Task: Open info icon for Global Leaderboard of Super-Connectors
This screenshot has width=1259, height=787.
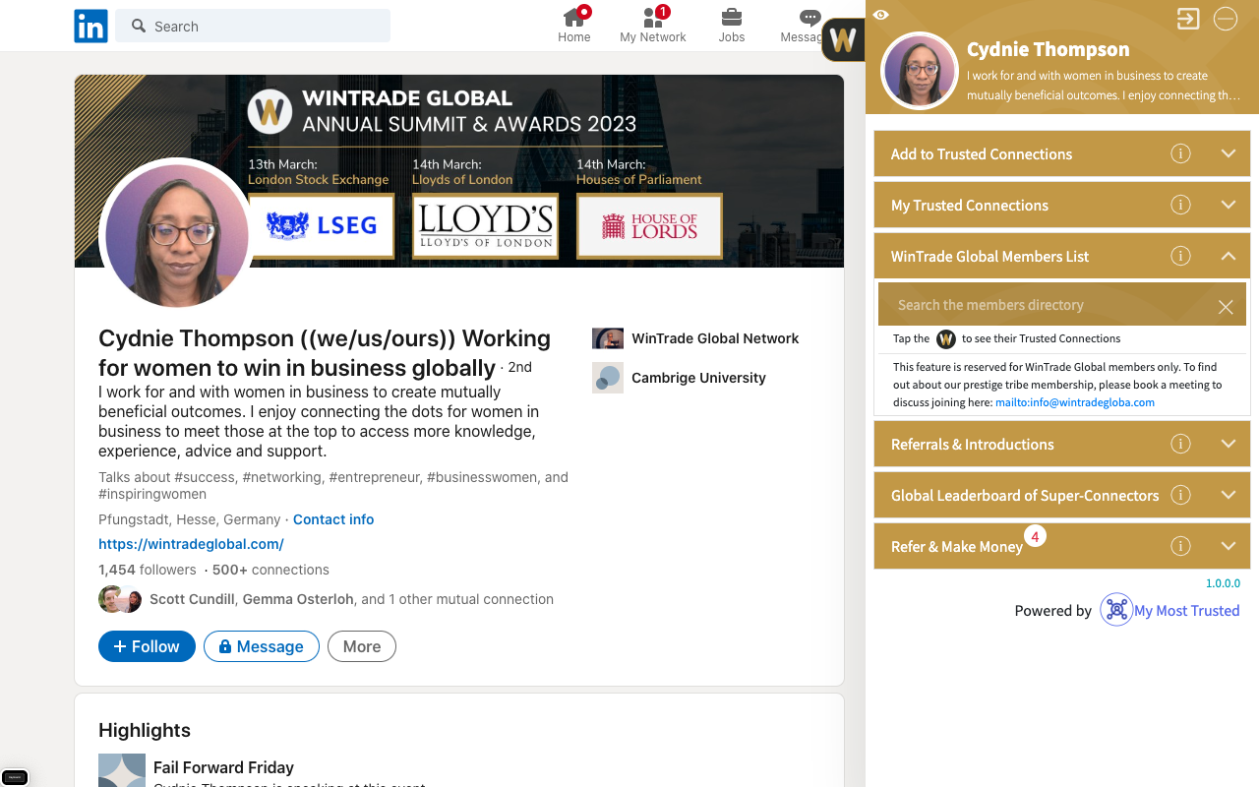Action: click(1180, 495)
